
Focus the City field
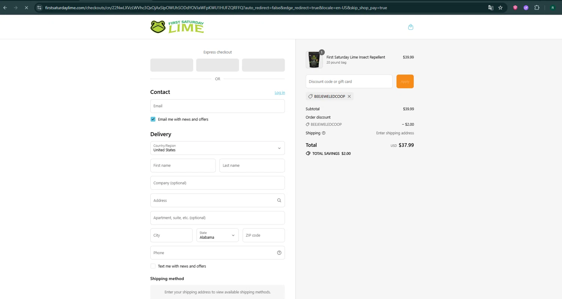point(171,235)
